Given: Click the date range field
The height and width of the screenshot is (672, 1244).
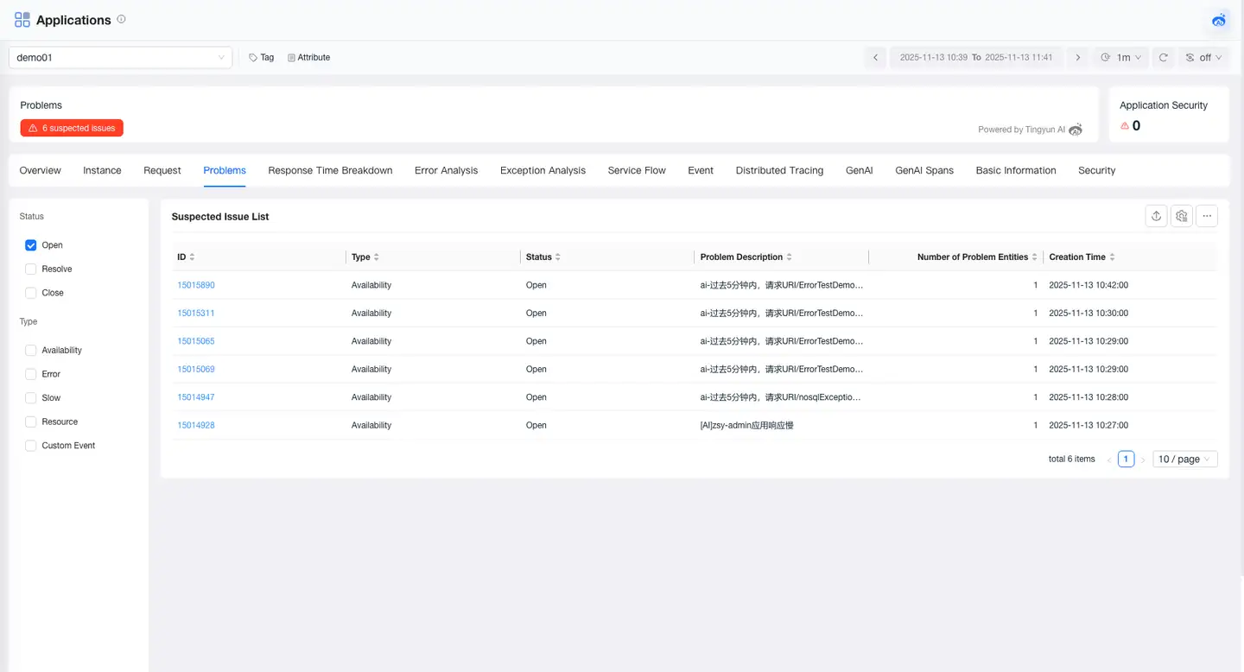Looking at the screenshot, I should coord(976,58).
